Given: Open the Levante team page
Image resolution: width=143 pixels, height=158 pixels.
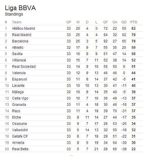Looking at the screenshot, I should pyautogui.click(x=18, y=86).
